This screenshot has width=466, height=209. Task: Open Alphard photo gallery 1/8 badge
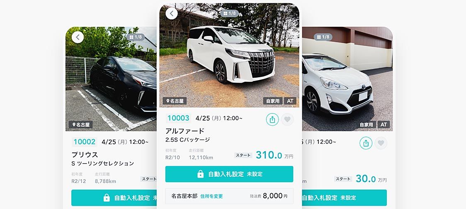pos(230,13)
